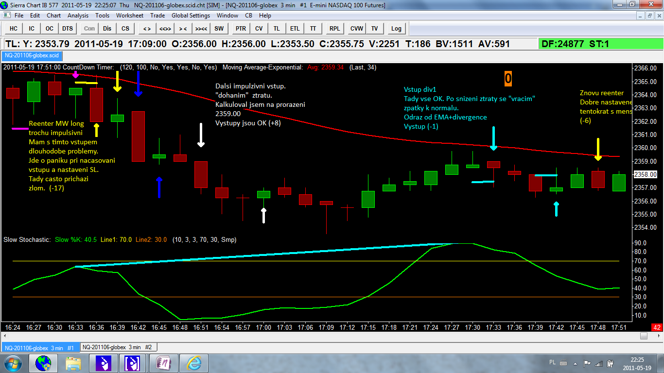The image size is (664, 373).
Task: Open the Trade menu
Action: coord(157,16)
